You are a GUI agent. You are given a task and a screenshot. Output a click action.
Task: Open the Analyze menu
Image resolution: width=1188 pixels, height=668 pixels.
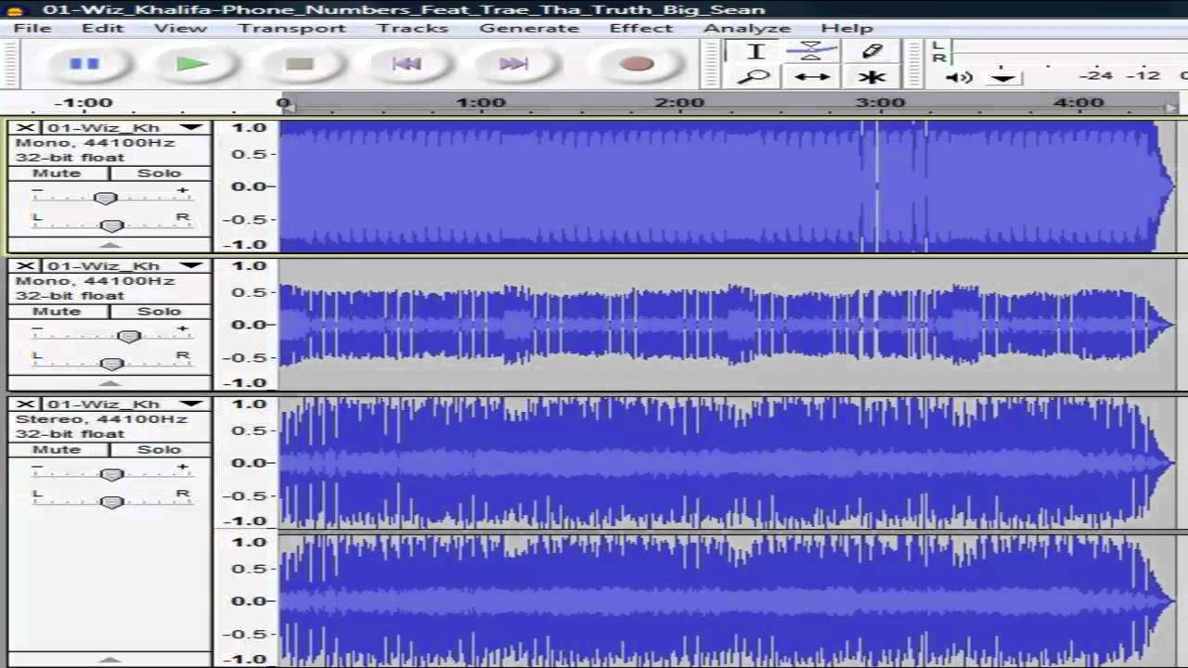(x=747, y=28)
